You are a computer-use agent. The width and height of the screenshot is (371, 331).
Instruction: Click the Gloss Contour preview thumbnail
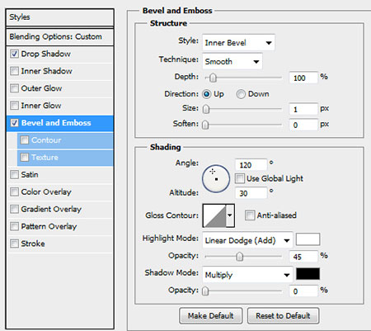[x=214, y=215]
